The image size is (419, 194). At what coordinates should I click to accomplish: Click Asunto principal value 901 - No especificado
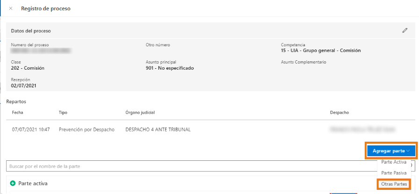pos(170,68)
